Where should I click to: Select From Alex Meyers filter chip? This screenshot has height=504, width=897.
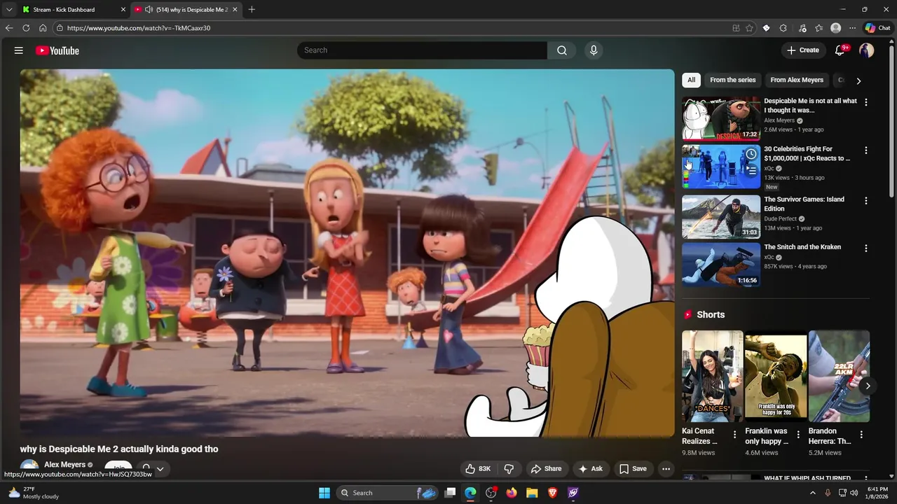click(797, 80)
